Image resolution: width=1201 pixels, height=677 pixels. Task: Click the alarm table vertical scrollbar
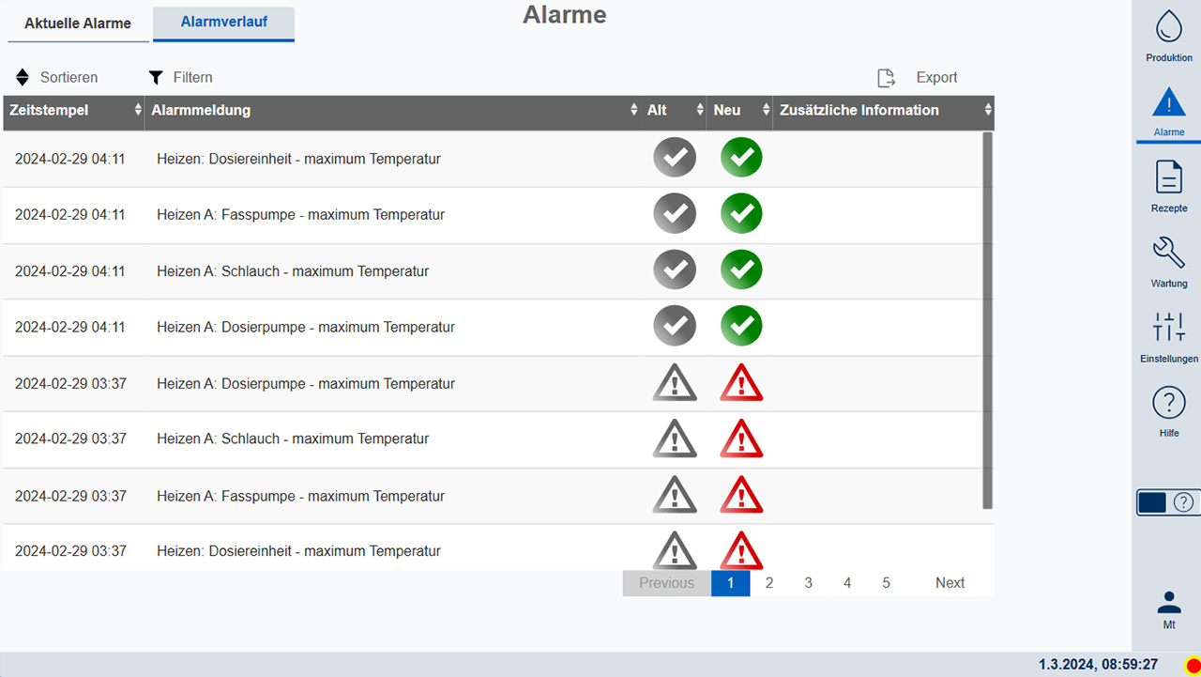point(987,319)
